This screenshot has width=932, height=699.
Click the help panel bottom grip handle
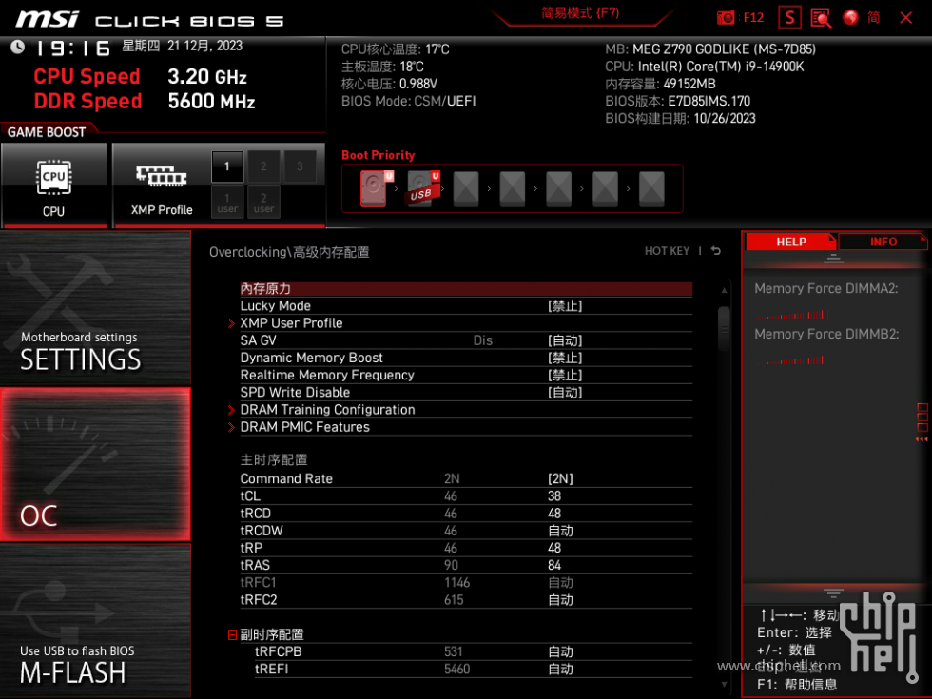click(833, 593)
